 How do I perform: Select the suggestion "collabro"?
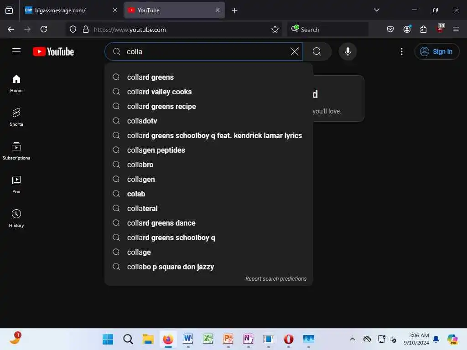208,165
